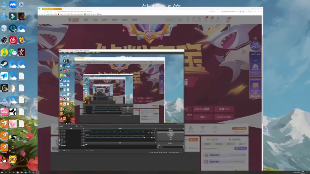Click the report triangle icon below the player
The height and width of the screenshot is (174, 310).
coord(191,128)
